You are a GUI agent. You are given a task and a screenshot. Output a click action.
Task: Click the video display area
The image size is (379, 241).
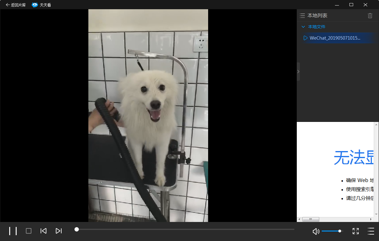point(148,115)
